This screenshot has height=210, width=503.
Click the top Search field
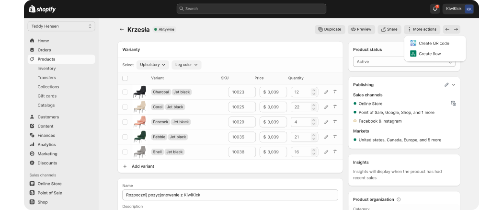pyautogui.click(x=251, y=9)
